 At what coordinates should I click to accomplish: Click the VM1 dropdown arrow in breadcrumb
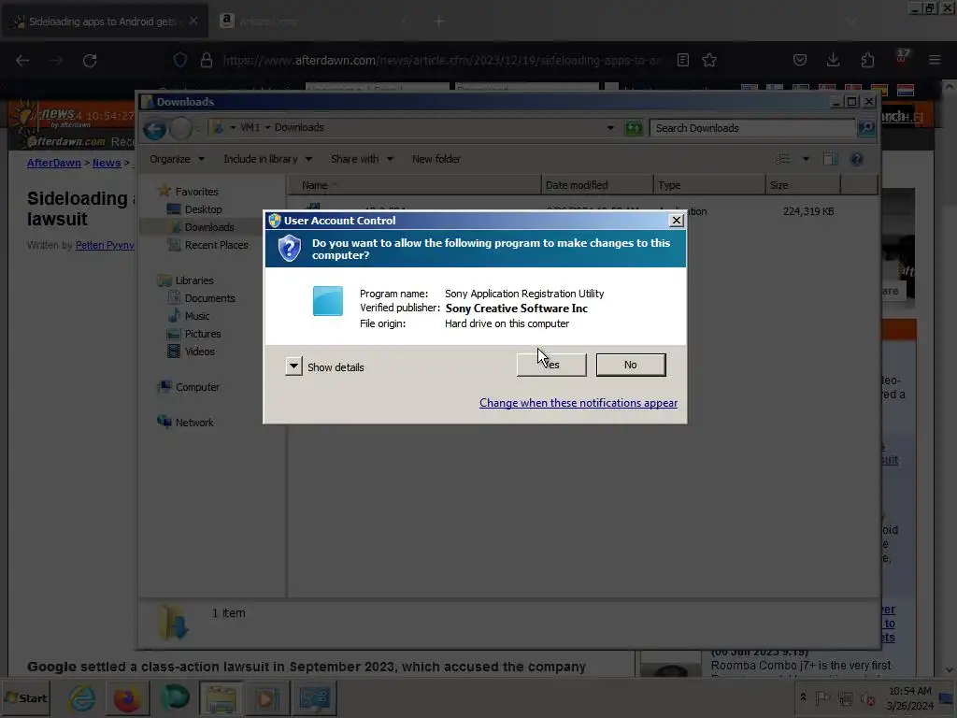[267, 127]
